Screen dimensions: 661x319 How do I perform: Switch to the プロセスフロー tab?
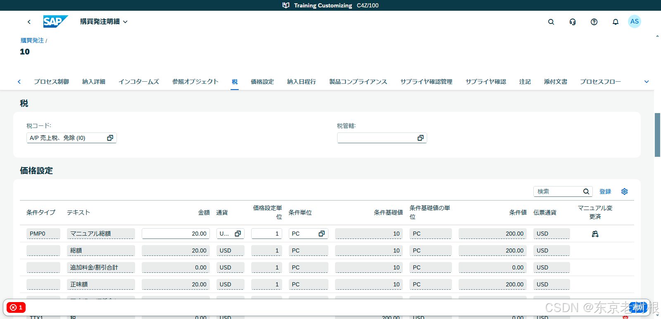600,82
